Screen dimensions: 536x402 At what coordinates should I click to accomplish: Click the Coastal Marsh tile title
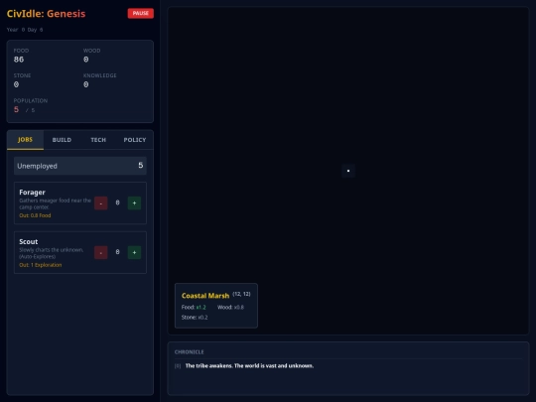tap(205, 296)
